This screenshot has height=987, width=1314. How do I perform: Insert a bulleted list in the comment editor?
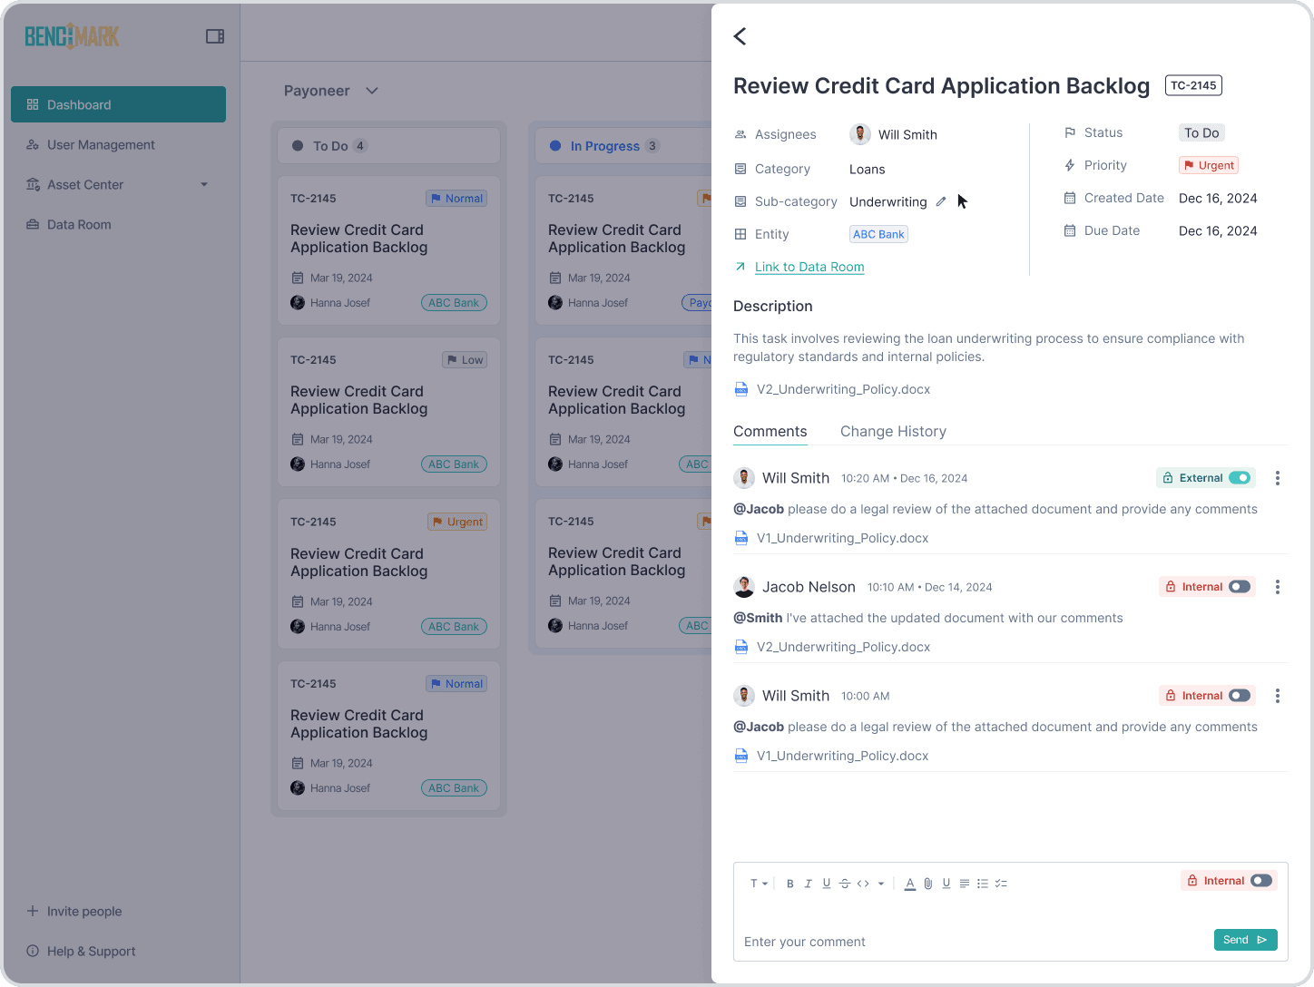(x=983, y=884)
